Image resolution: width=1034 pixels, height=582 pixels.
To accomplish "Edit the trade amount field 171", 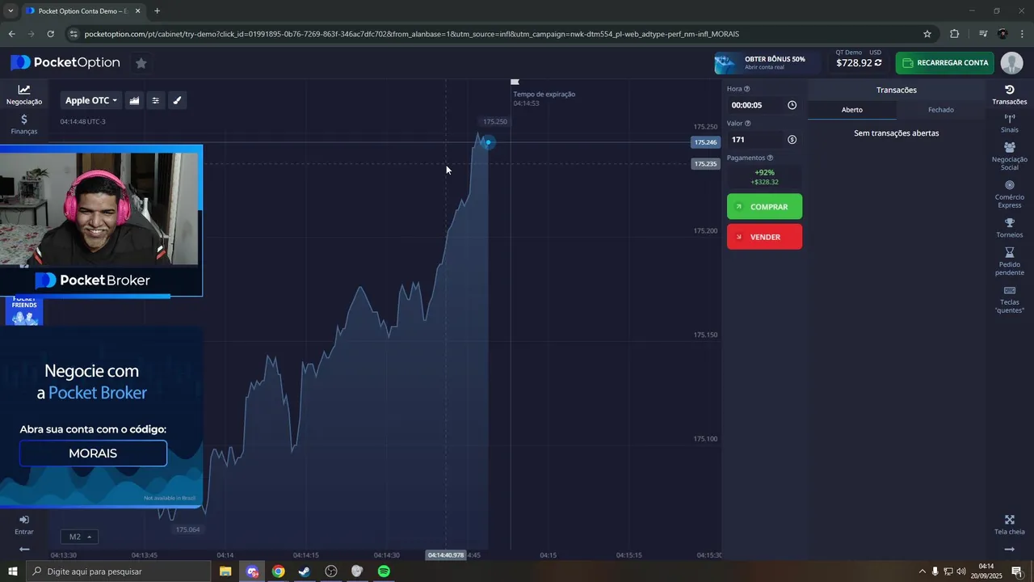I will tap(755, 140).
